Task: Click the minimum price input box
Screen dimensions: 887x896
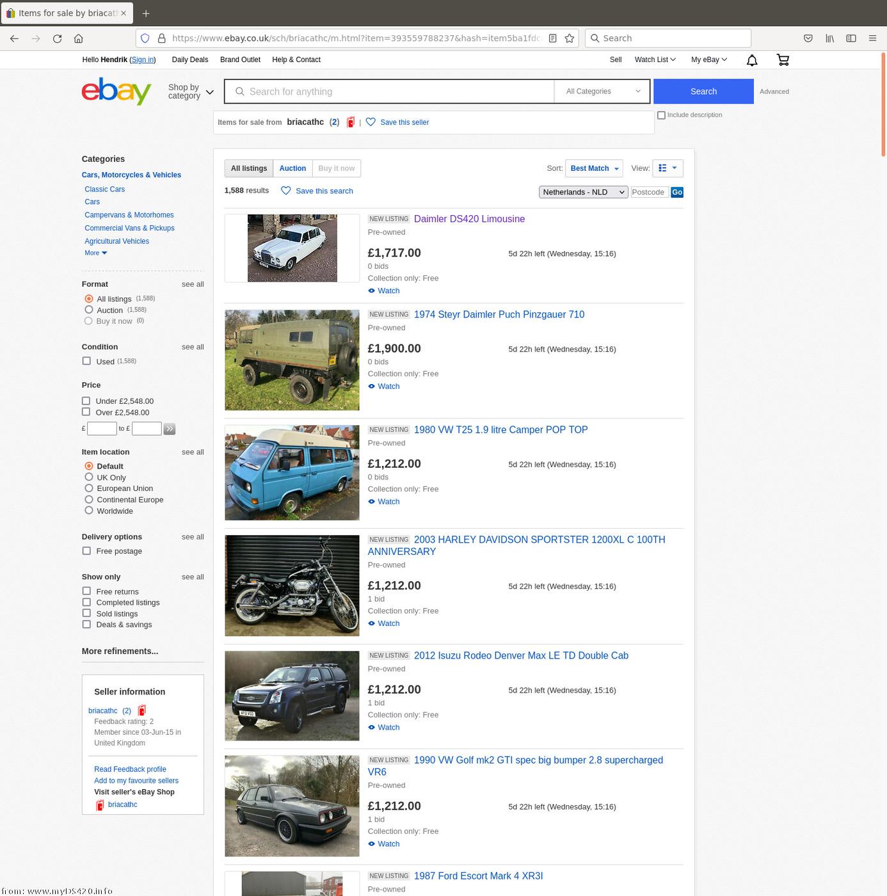Action: coord(102,429)
